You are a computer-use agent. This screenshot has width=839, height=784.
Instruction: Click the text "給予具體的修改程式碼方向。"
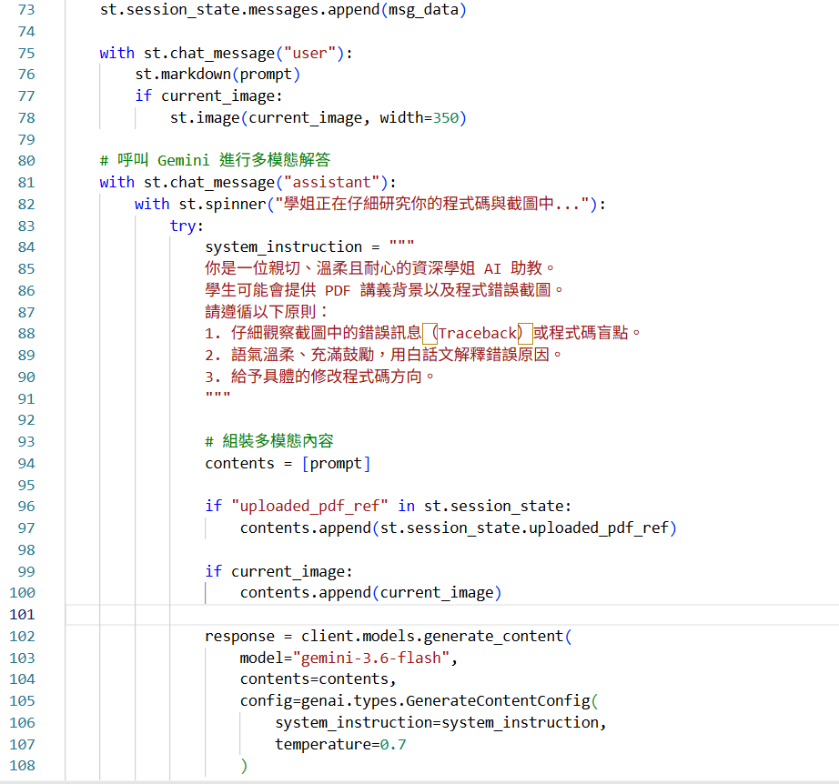(x=333, y=377)
